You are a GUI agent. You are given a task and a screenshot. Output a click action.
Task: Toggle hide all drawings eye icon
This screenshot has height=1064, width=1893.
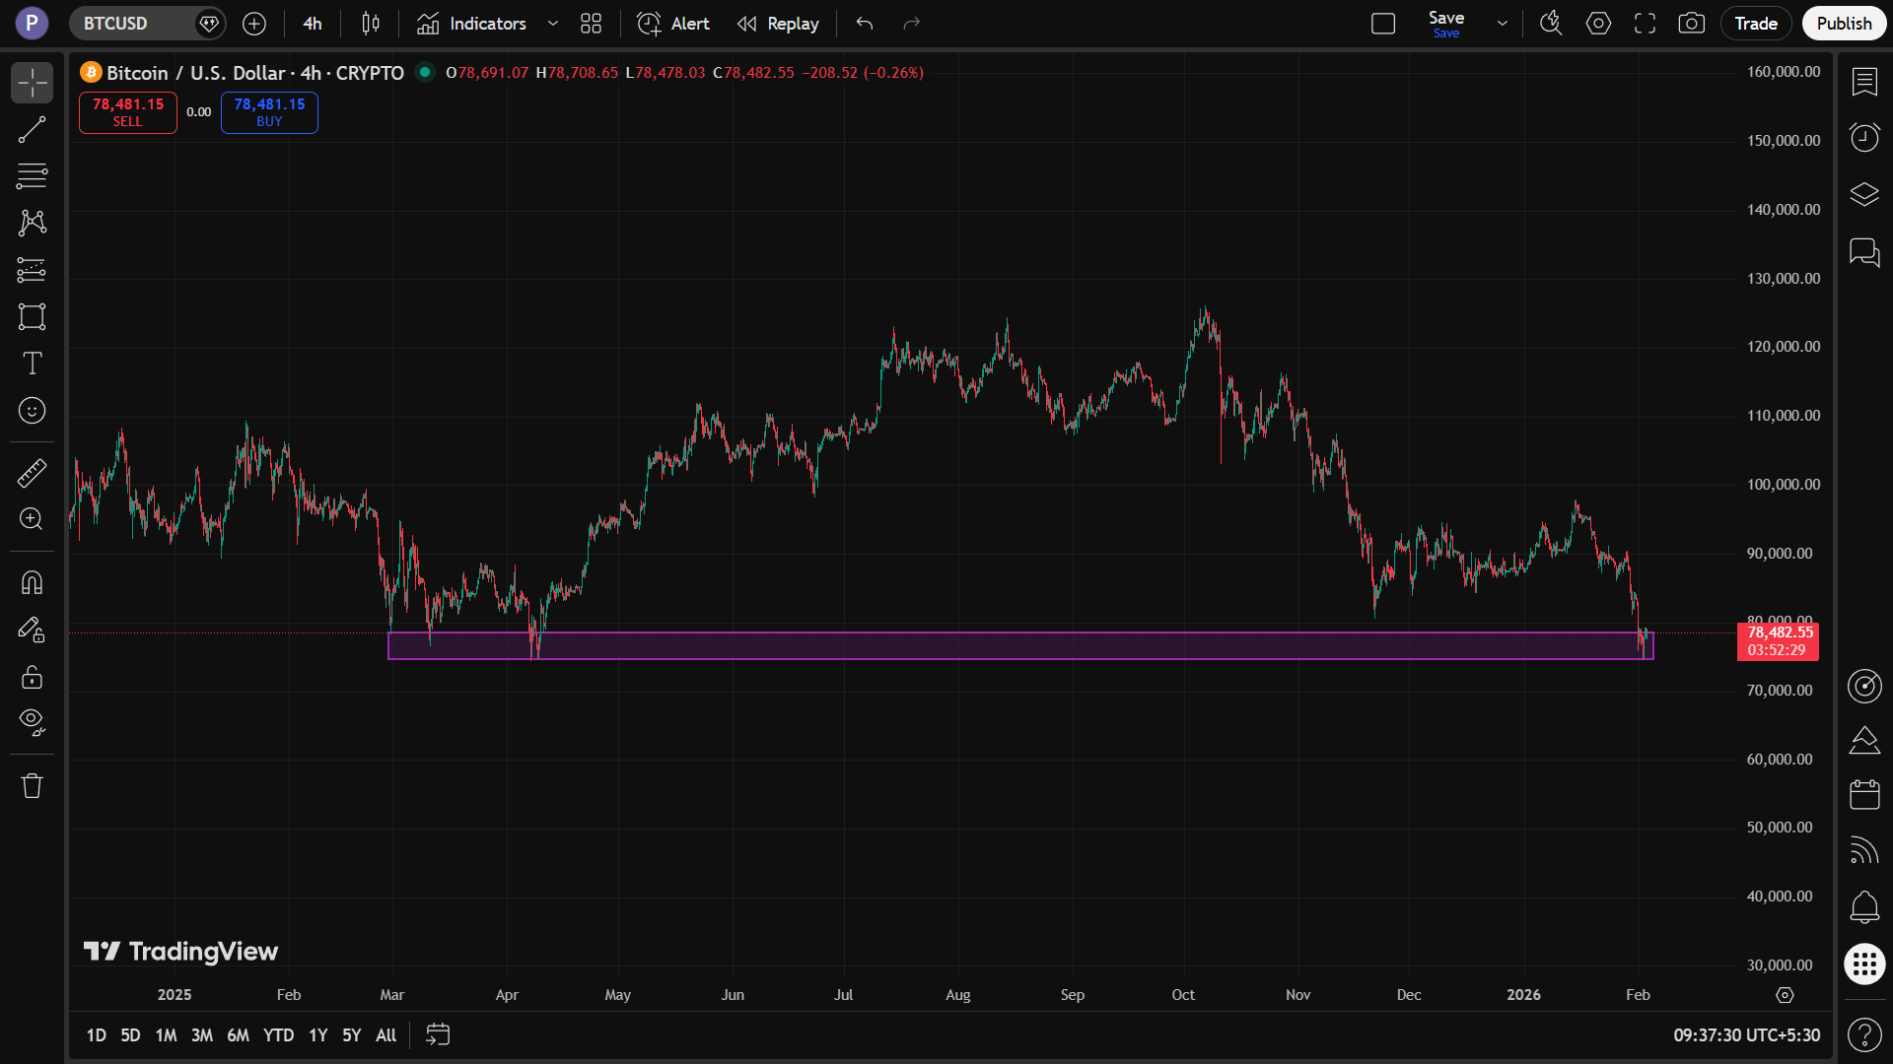click(32, 722)
